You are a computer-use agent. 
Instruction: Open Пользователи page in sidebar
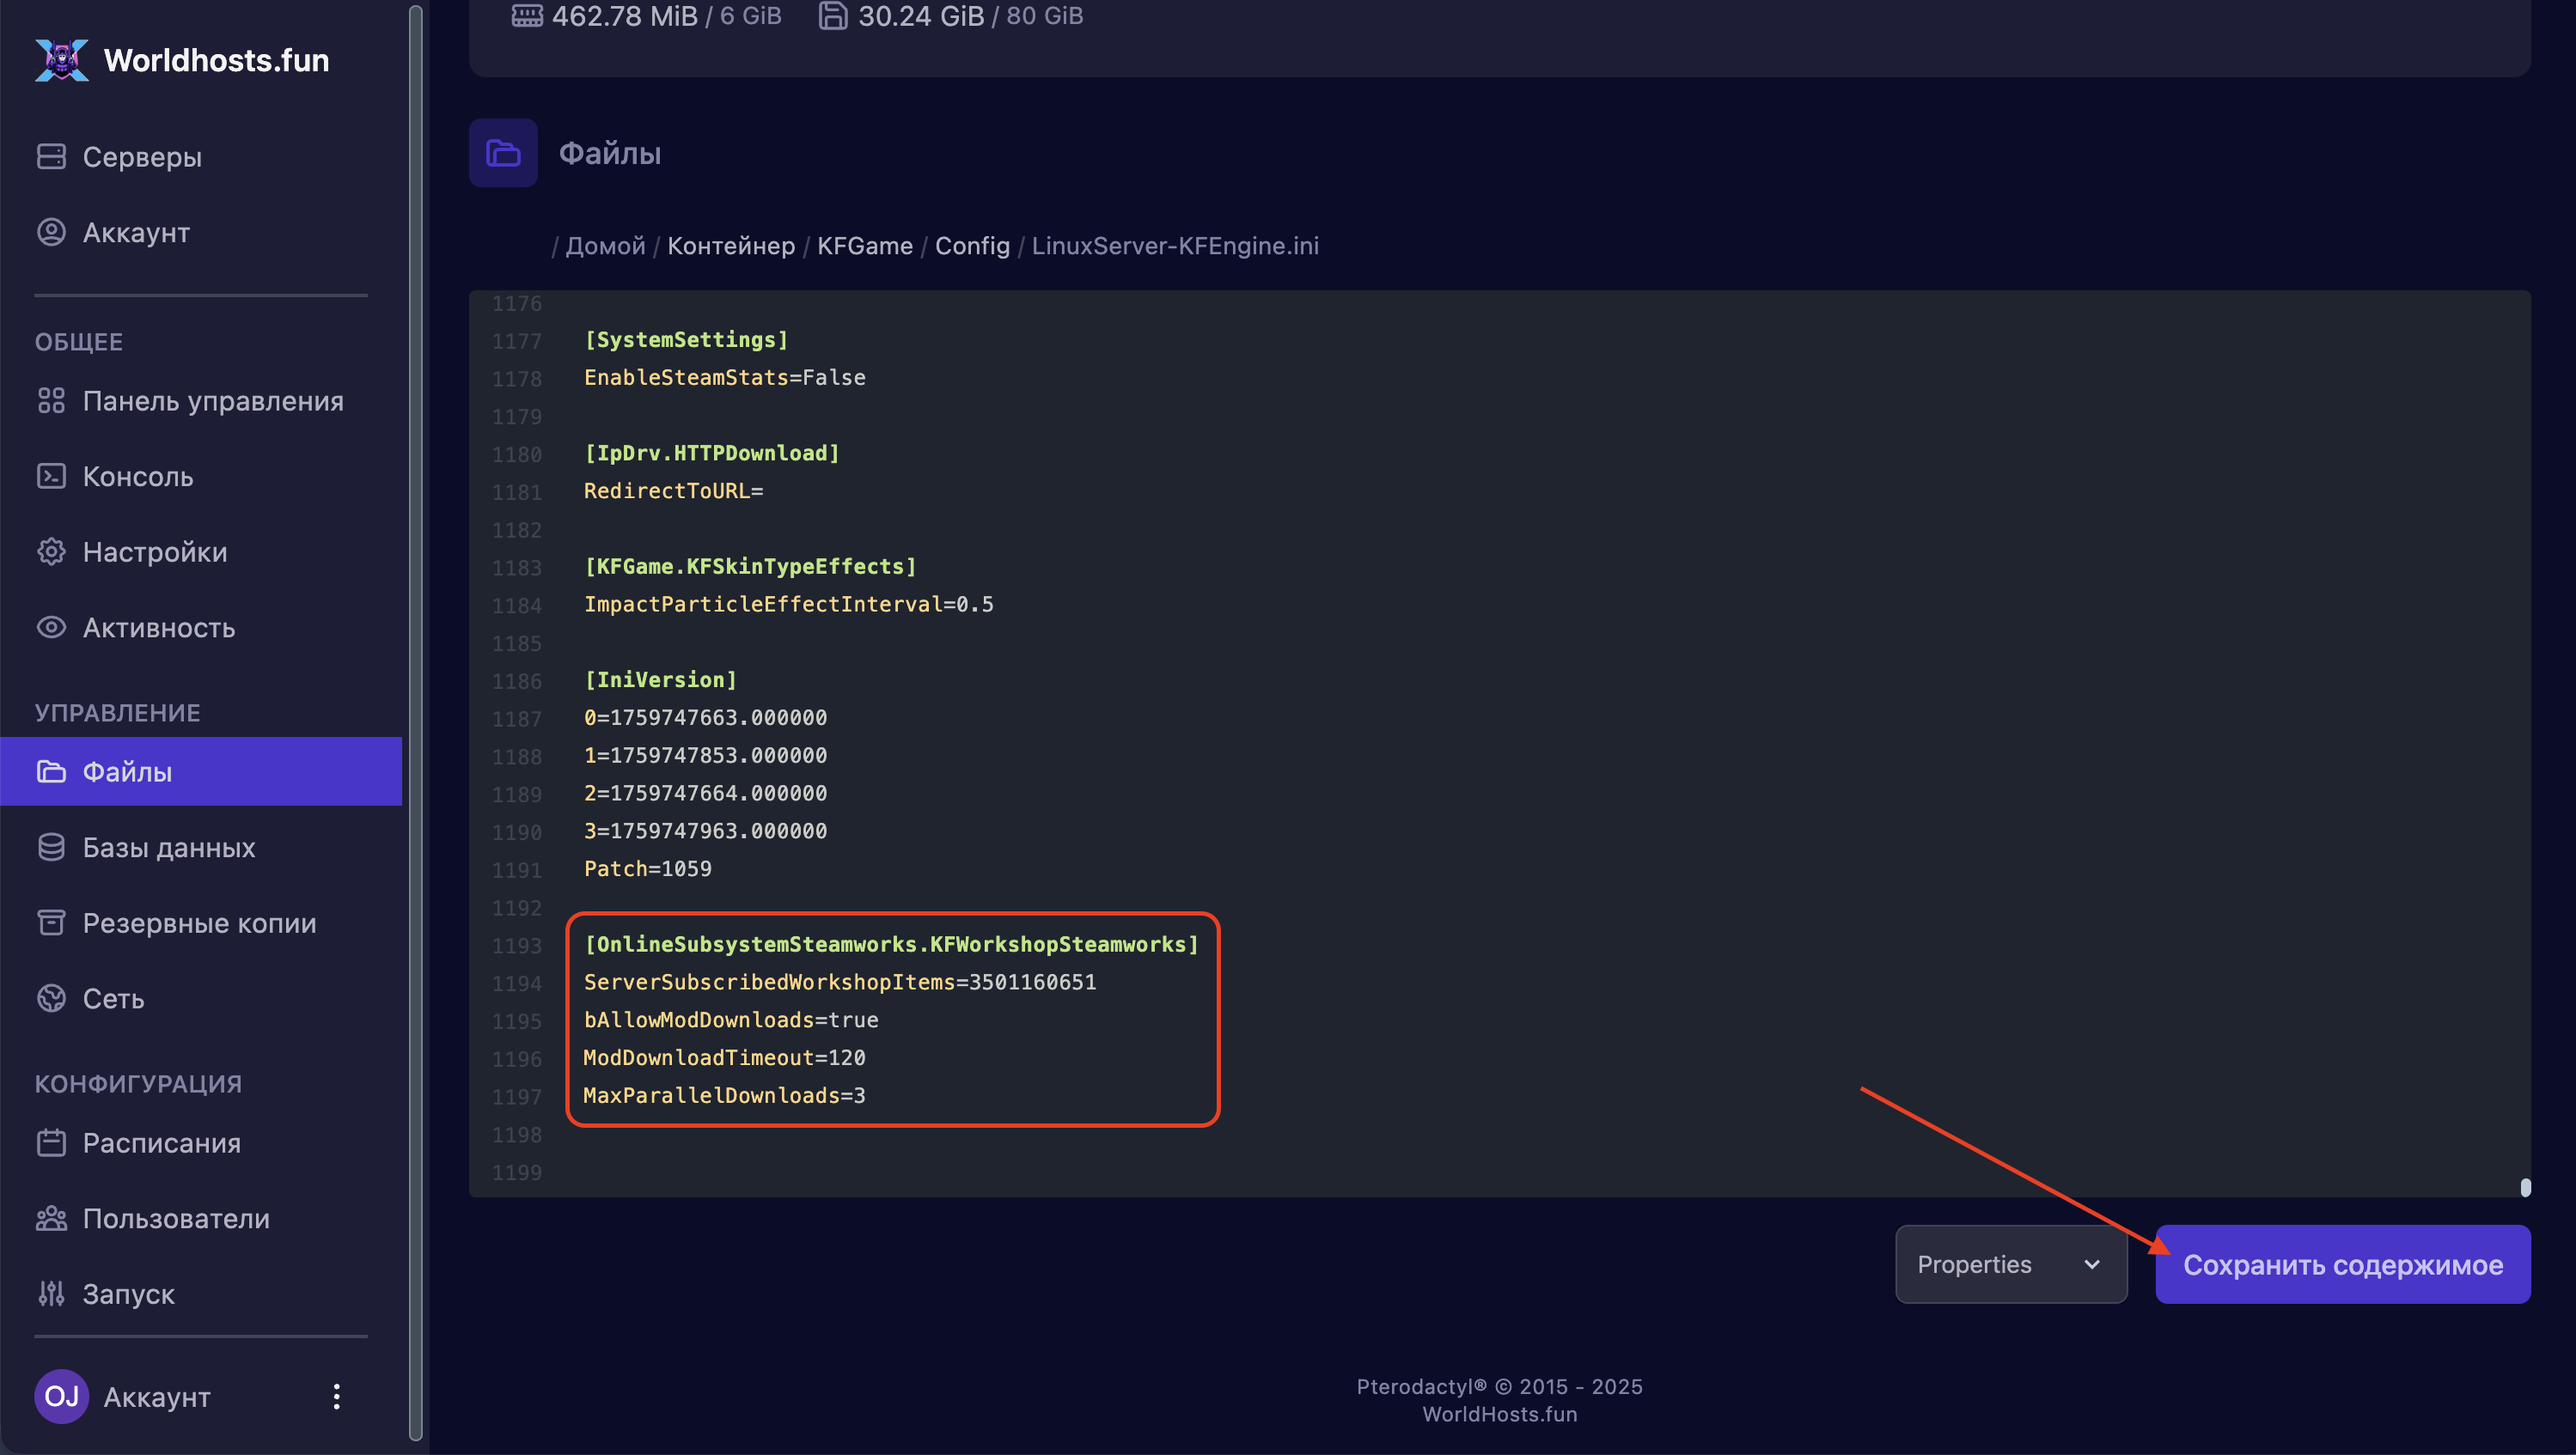(176, 1218)
